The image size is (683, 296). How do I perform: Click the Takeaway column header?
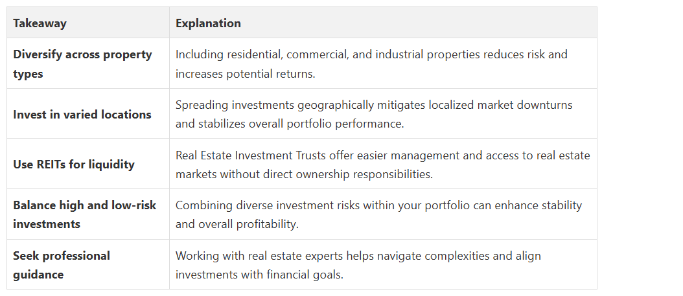point(88,23)
